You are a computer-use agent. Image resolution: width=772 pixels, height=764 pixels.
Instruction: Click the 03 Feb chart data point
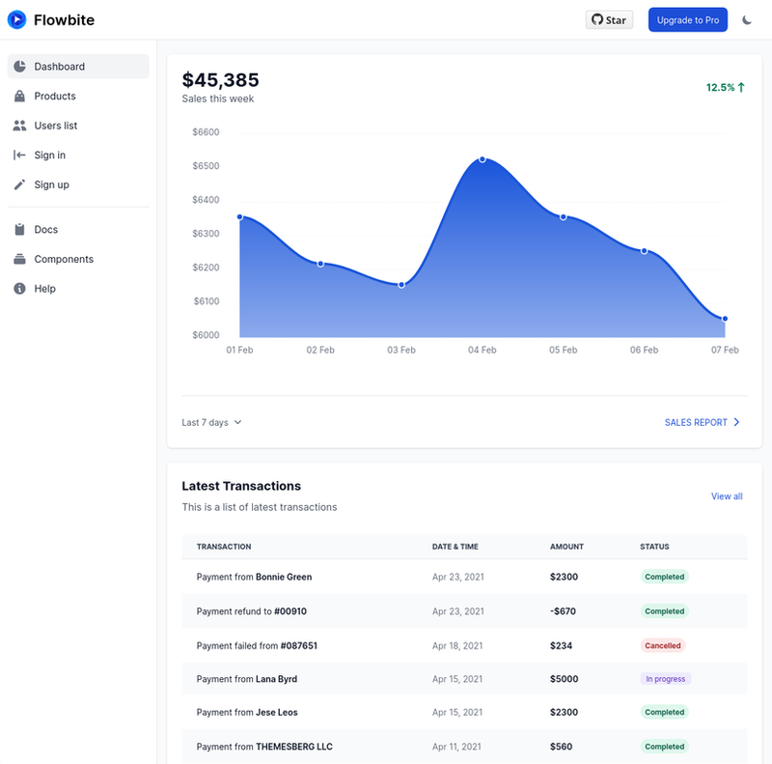[x=401, y=285]
